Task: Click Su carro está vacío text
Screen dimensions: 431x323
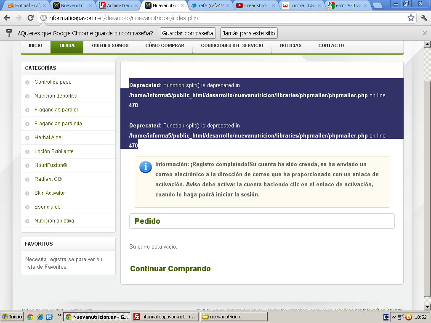Action: 153,246
